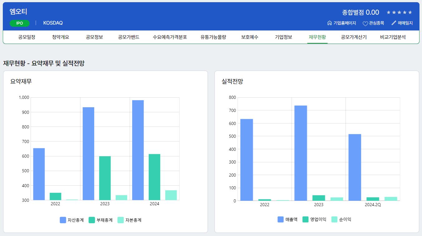Click the 2023 매출액 bar in 실적전망
This screenshot has height=236, width=422.
click(x=301, y=153)
